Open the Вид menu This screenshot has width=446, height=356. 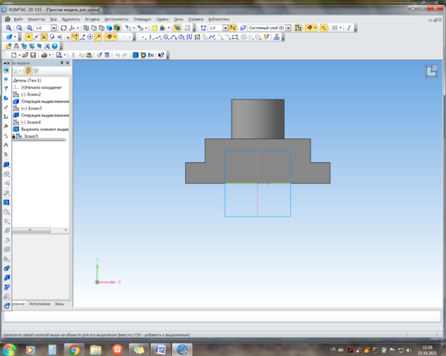pyautogui.click(x=54, y=19)
